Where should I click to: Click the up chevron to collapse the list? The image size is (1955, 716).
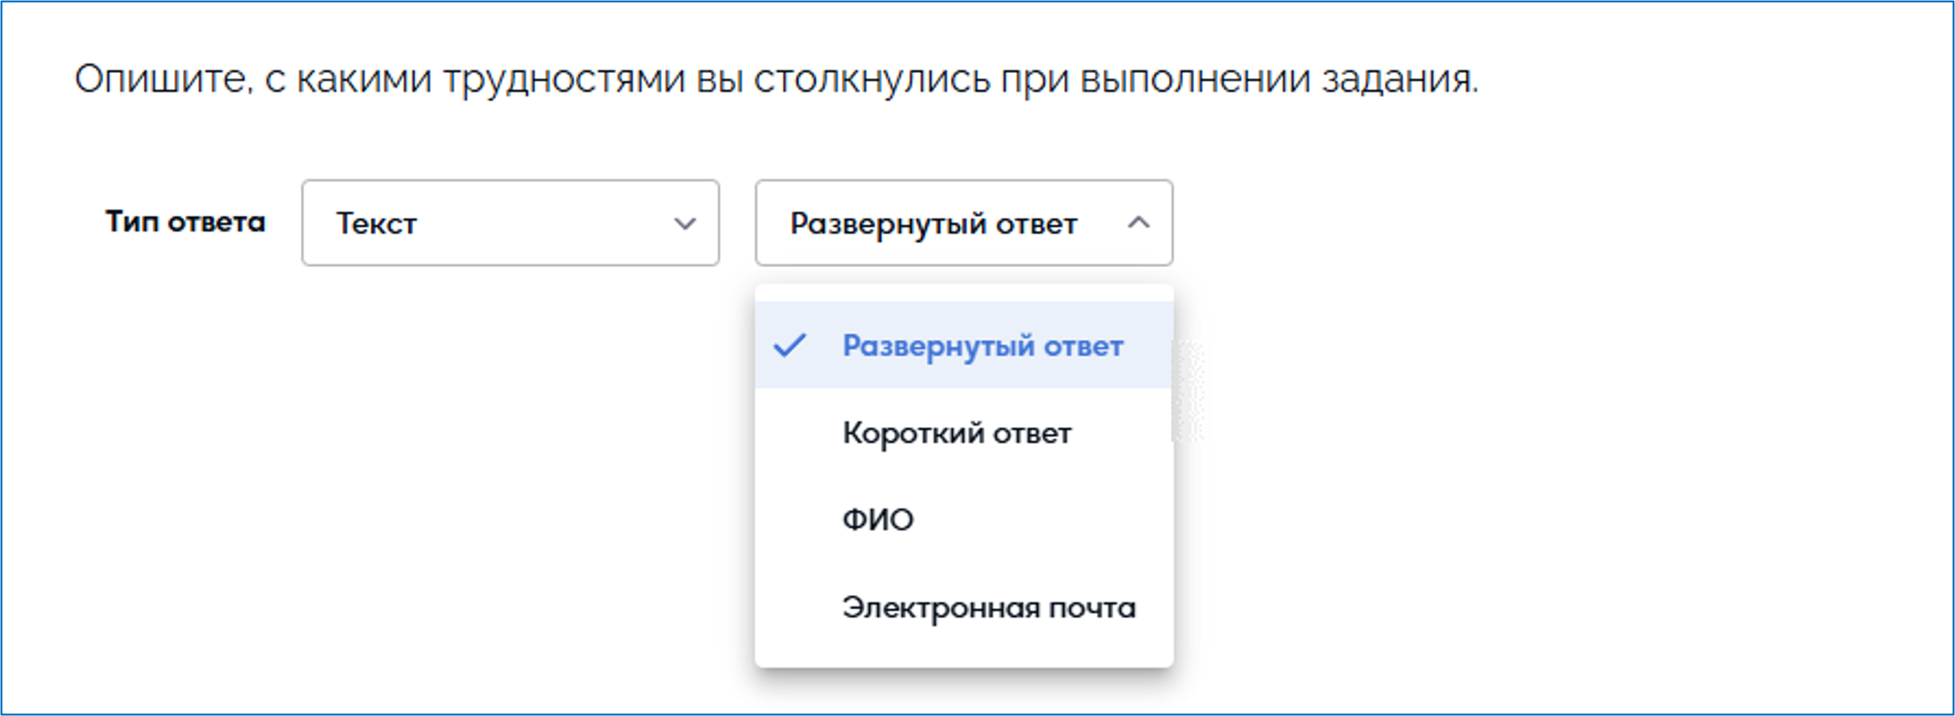pos(1138,222)
